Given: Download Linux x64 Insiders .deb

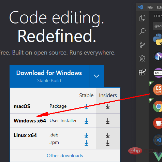Looking at the screenshot, I should tap(108, 135).
